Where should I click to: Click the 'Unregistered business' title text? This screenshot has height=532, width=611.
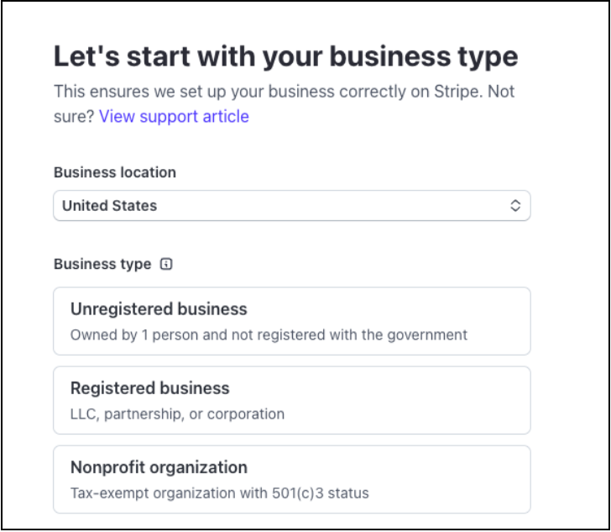(159, 308)
